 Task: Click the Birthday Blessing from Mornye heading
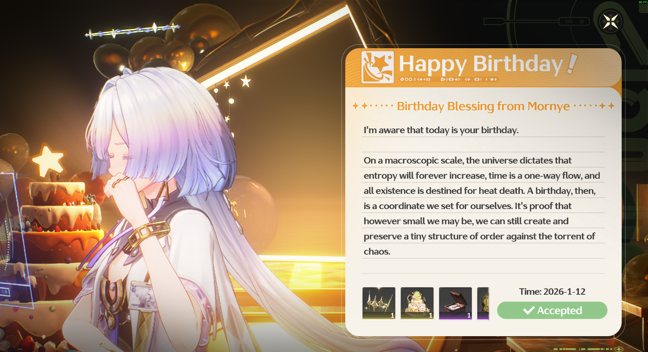click(483, 106)
